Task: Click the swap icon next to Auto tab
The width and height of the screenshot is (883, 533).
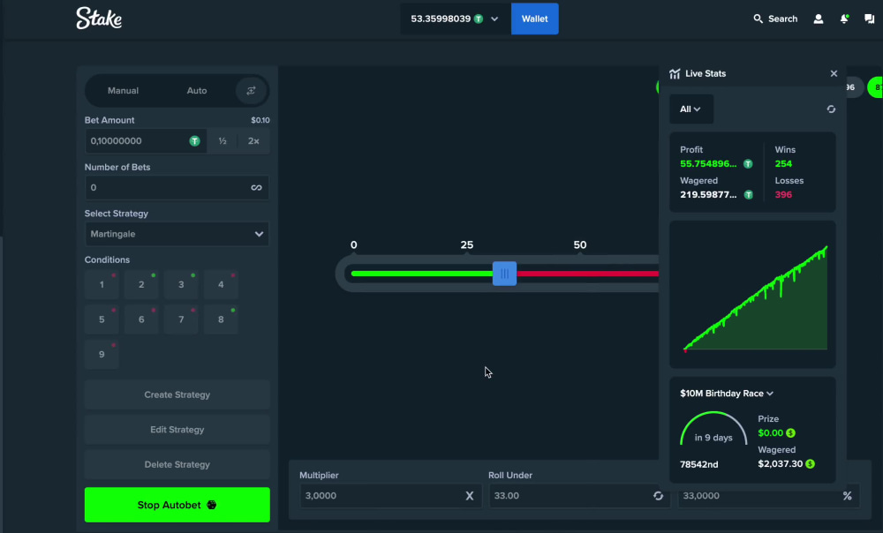Action: 251,91
